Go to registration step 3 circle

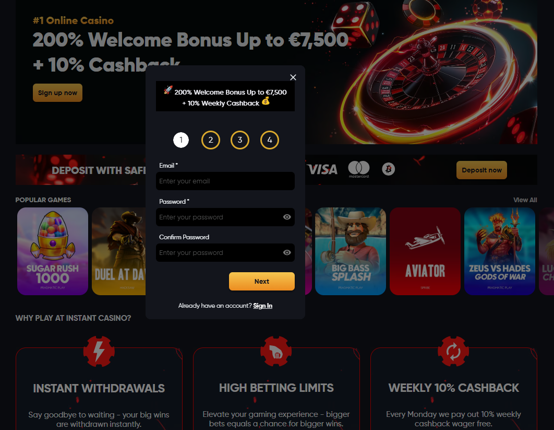(x=240, y=140)
